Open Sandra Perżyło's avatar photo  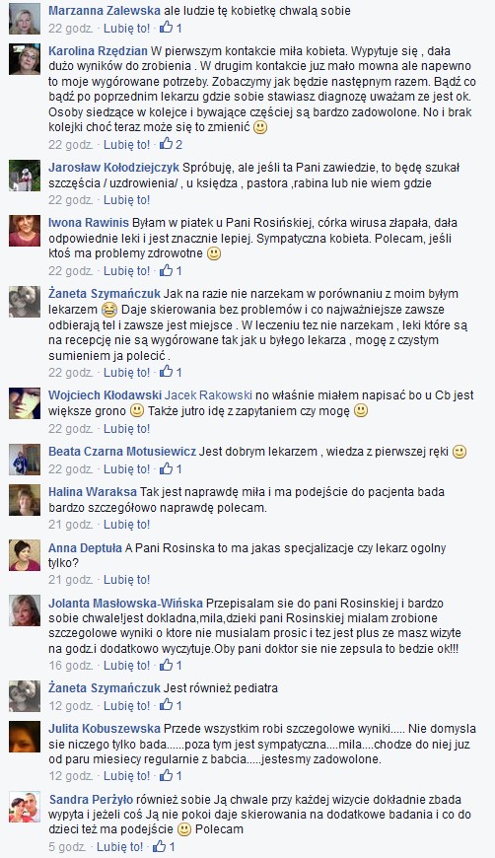point(25,807)
